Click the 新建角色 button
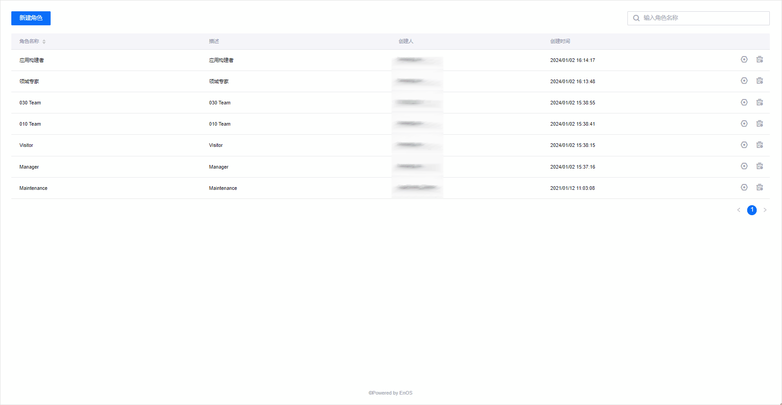Screen dimensions: 782x405 coord(31,18)
